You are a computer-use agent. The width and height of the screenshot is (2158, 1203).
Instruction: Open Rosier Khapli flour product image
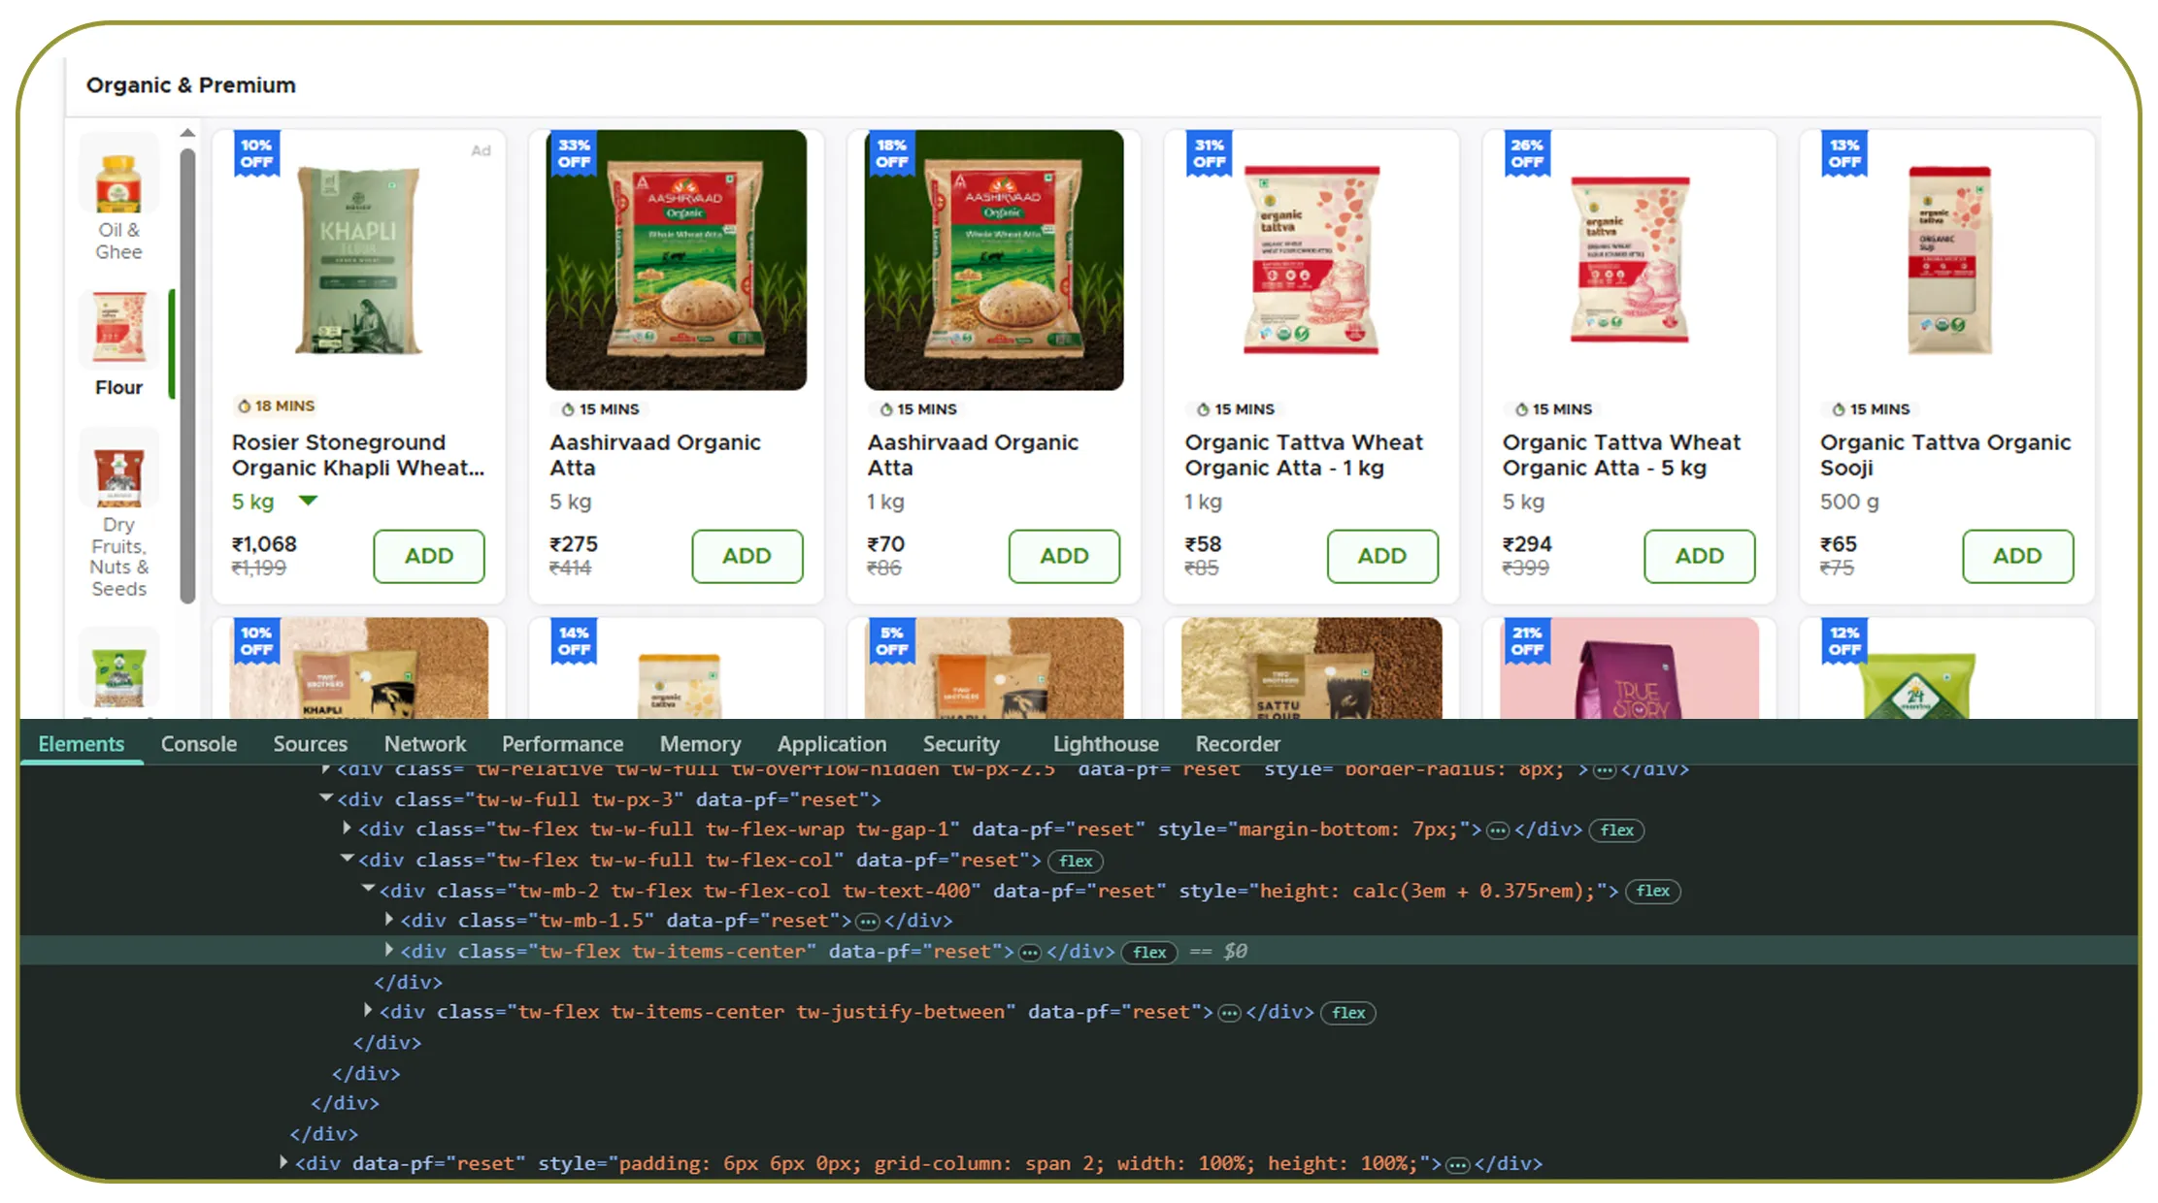pyautogui.click(x=359, y=260)
